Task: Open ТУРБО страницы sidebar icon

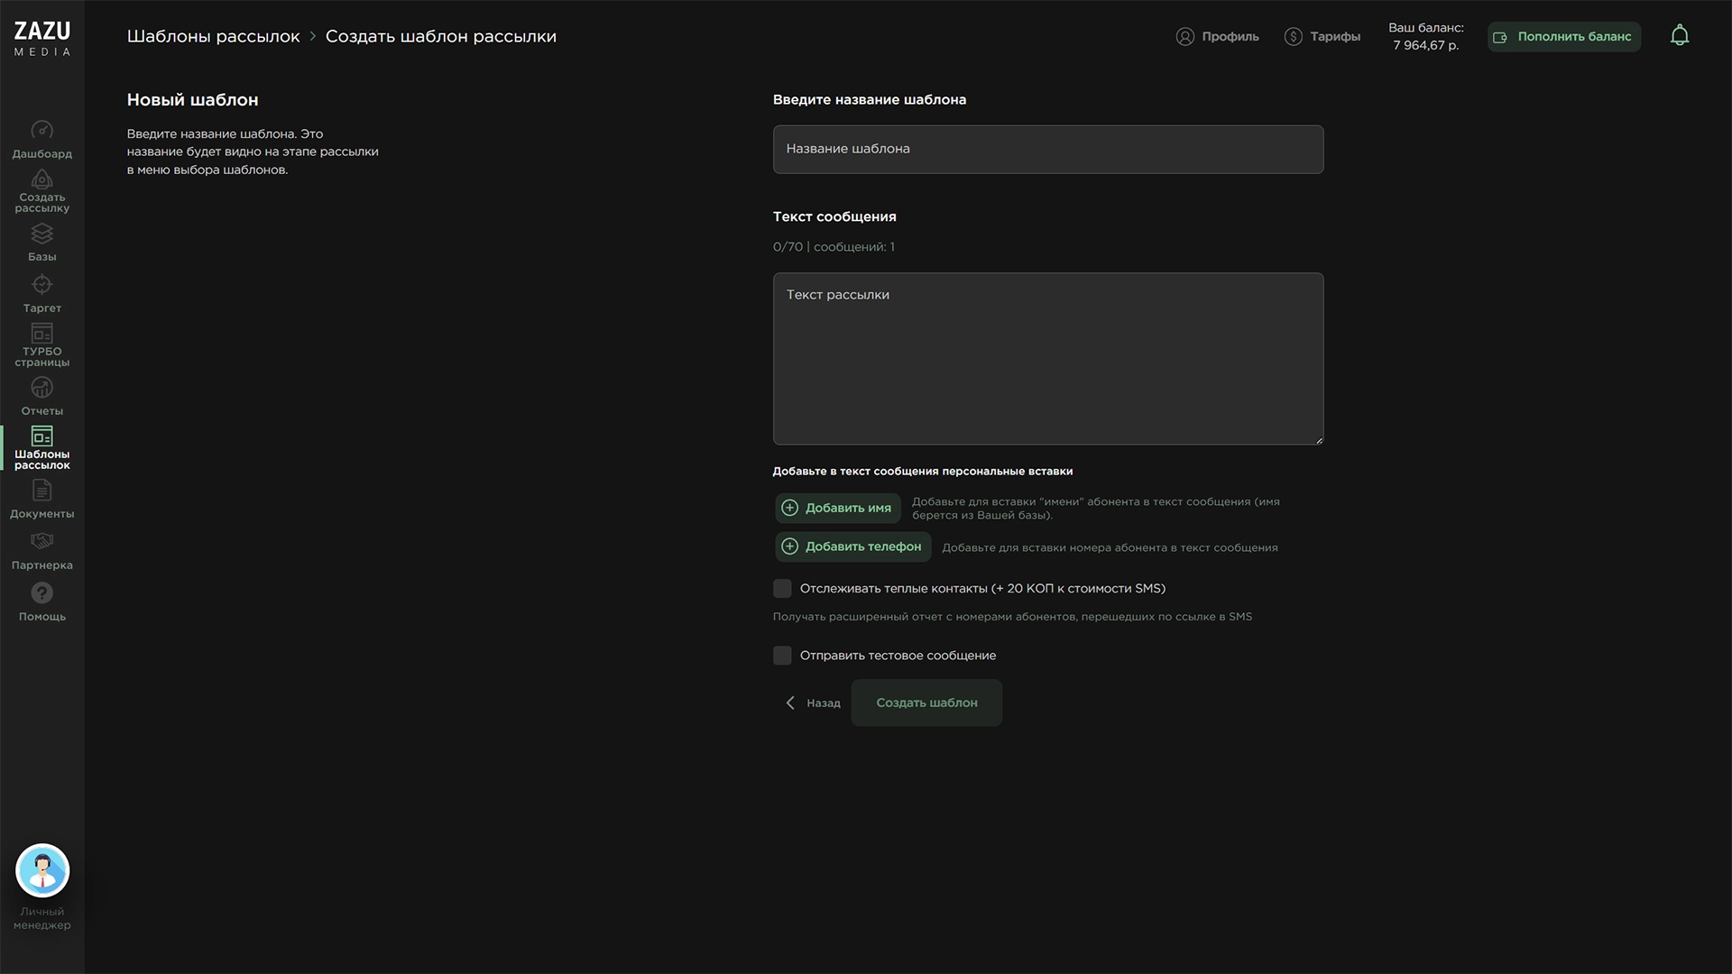Action: coord(41,334)
